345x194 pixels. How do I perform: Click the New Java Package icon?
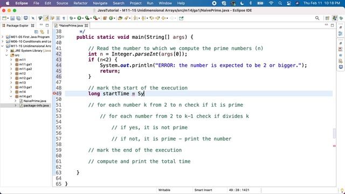tap(105, 18)
